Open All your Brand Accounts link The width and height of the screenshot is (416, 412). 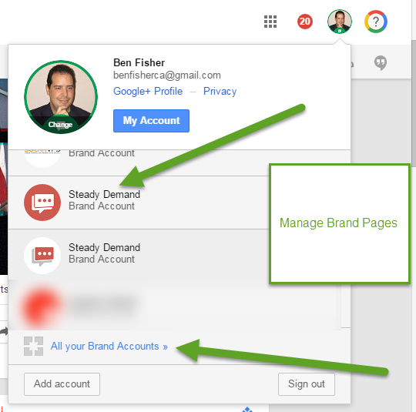(109, 347)
